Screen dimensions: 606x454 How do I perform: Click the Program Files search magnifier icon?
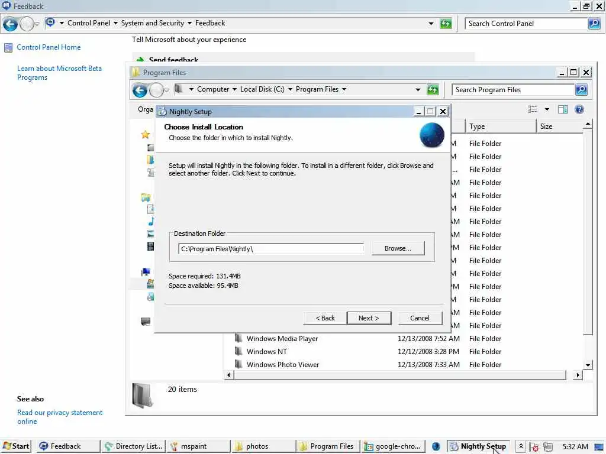click(581, 90)
